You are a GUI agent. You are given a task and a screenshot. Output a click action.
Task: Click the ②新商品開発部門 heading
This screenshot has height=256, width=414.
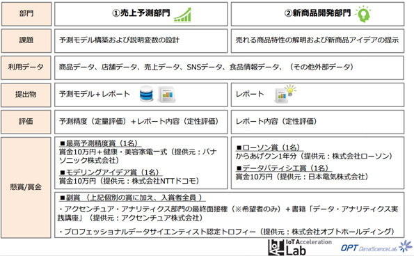tap(317, 13)
